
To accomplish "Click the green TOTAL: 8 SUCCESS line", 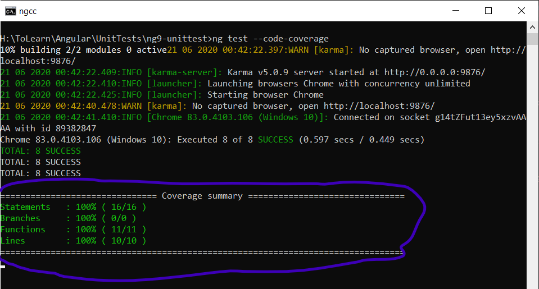I will (x=40, y=151).
